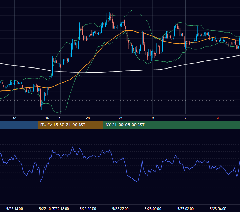Click the London session bar 15:30-21:00 JST

pos(71,125)
